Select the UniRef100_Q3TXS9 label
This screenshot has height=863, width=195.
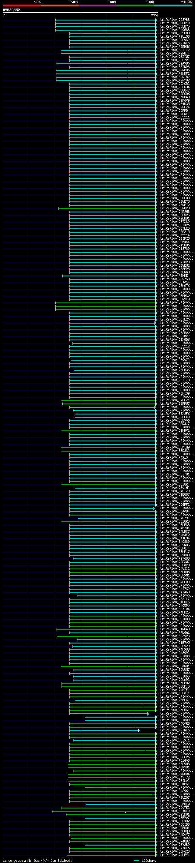coord(175,222)
